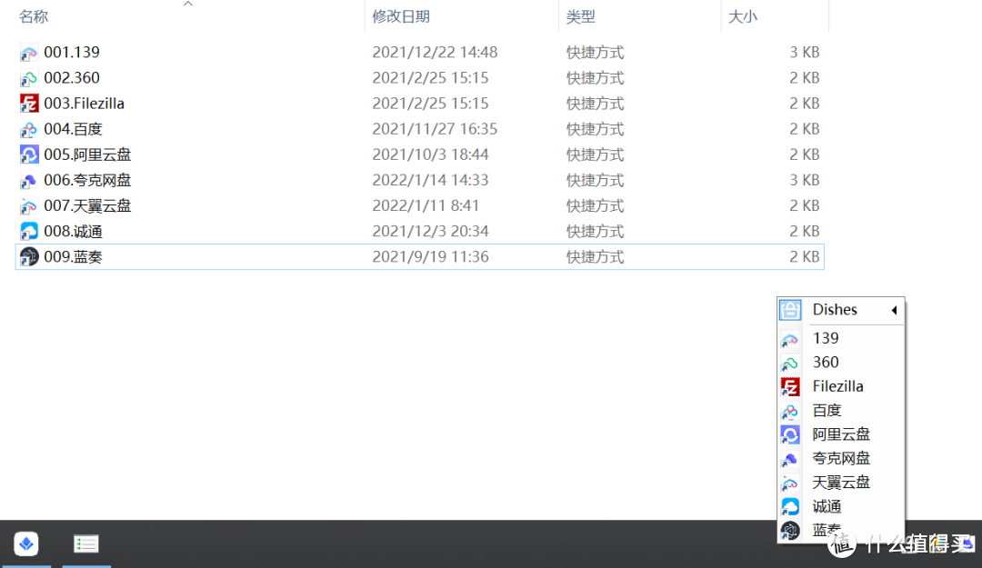982x568 pixels.
Task: Click date 2021/10/3 18:44
Action: [430, 154]
